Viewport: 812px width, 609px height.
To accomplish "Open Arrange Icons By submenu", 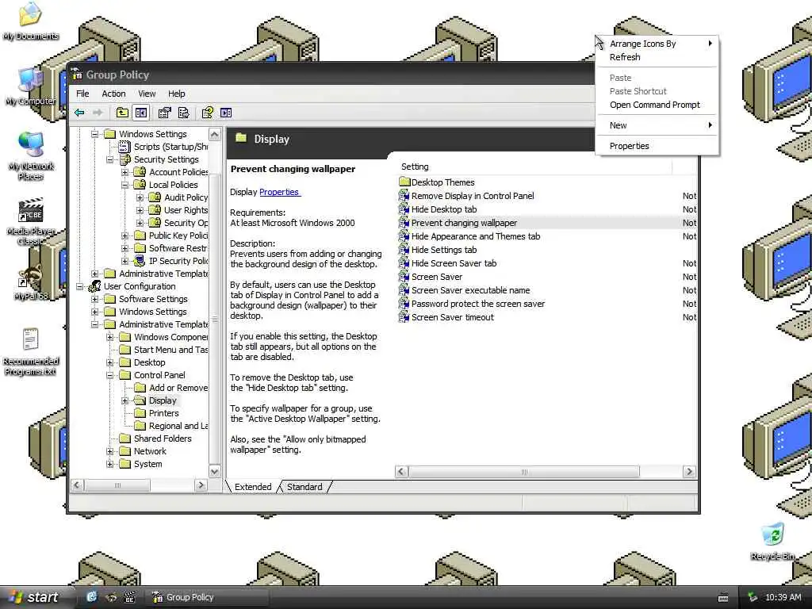I will coord(657,44).
